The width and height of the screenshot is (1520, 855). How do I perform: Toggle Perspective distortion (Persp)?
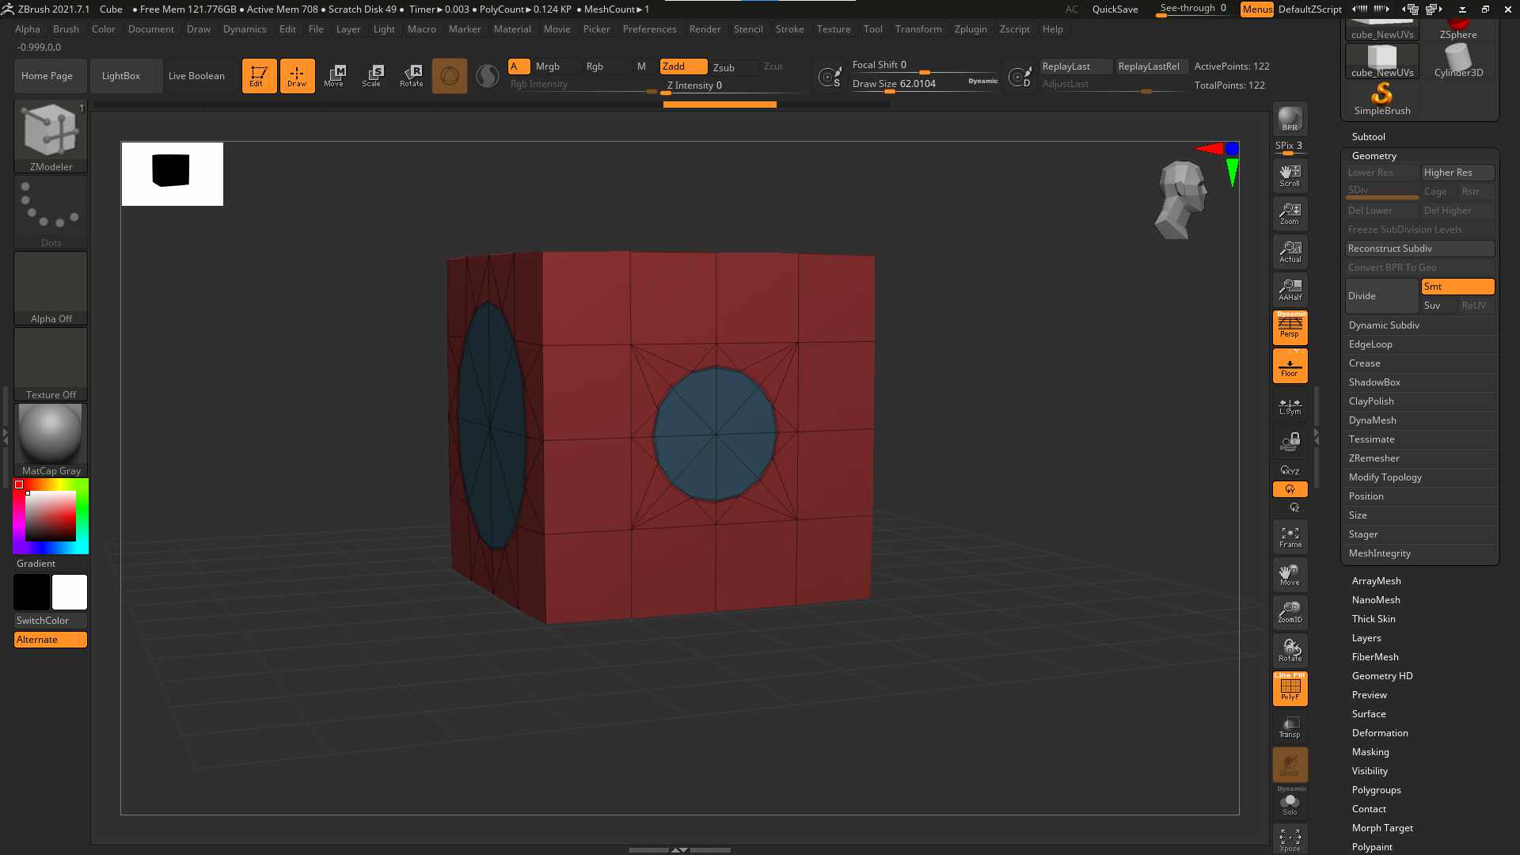pyautogui.click(x=1290, y=328)
